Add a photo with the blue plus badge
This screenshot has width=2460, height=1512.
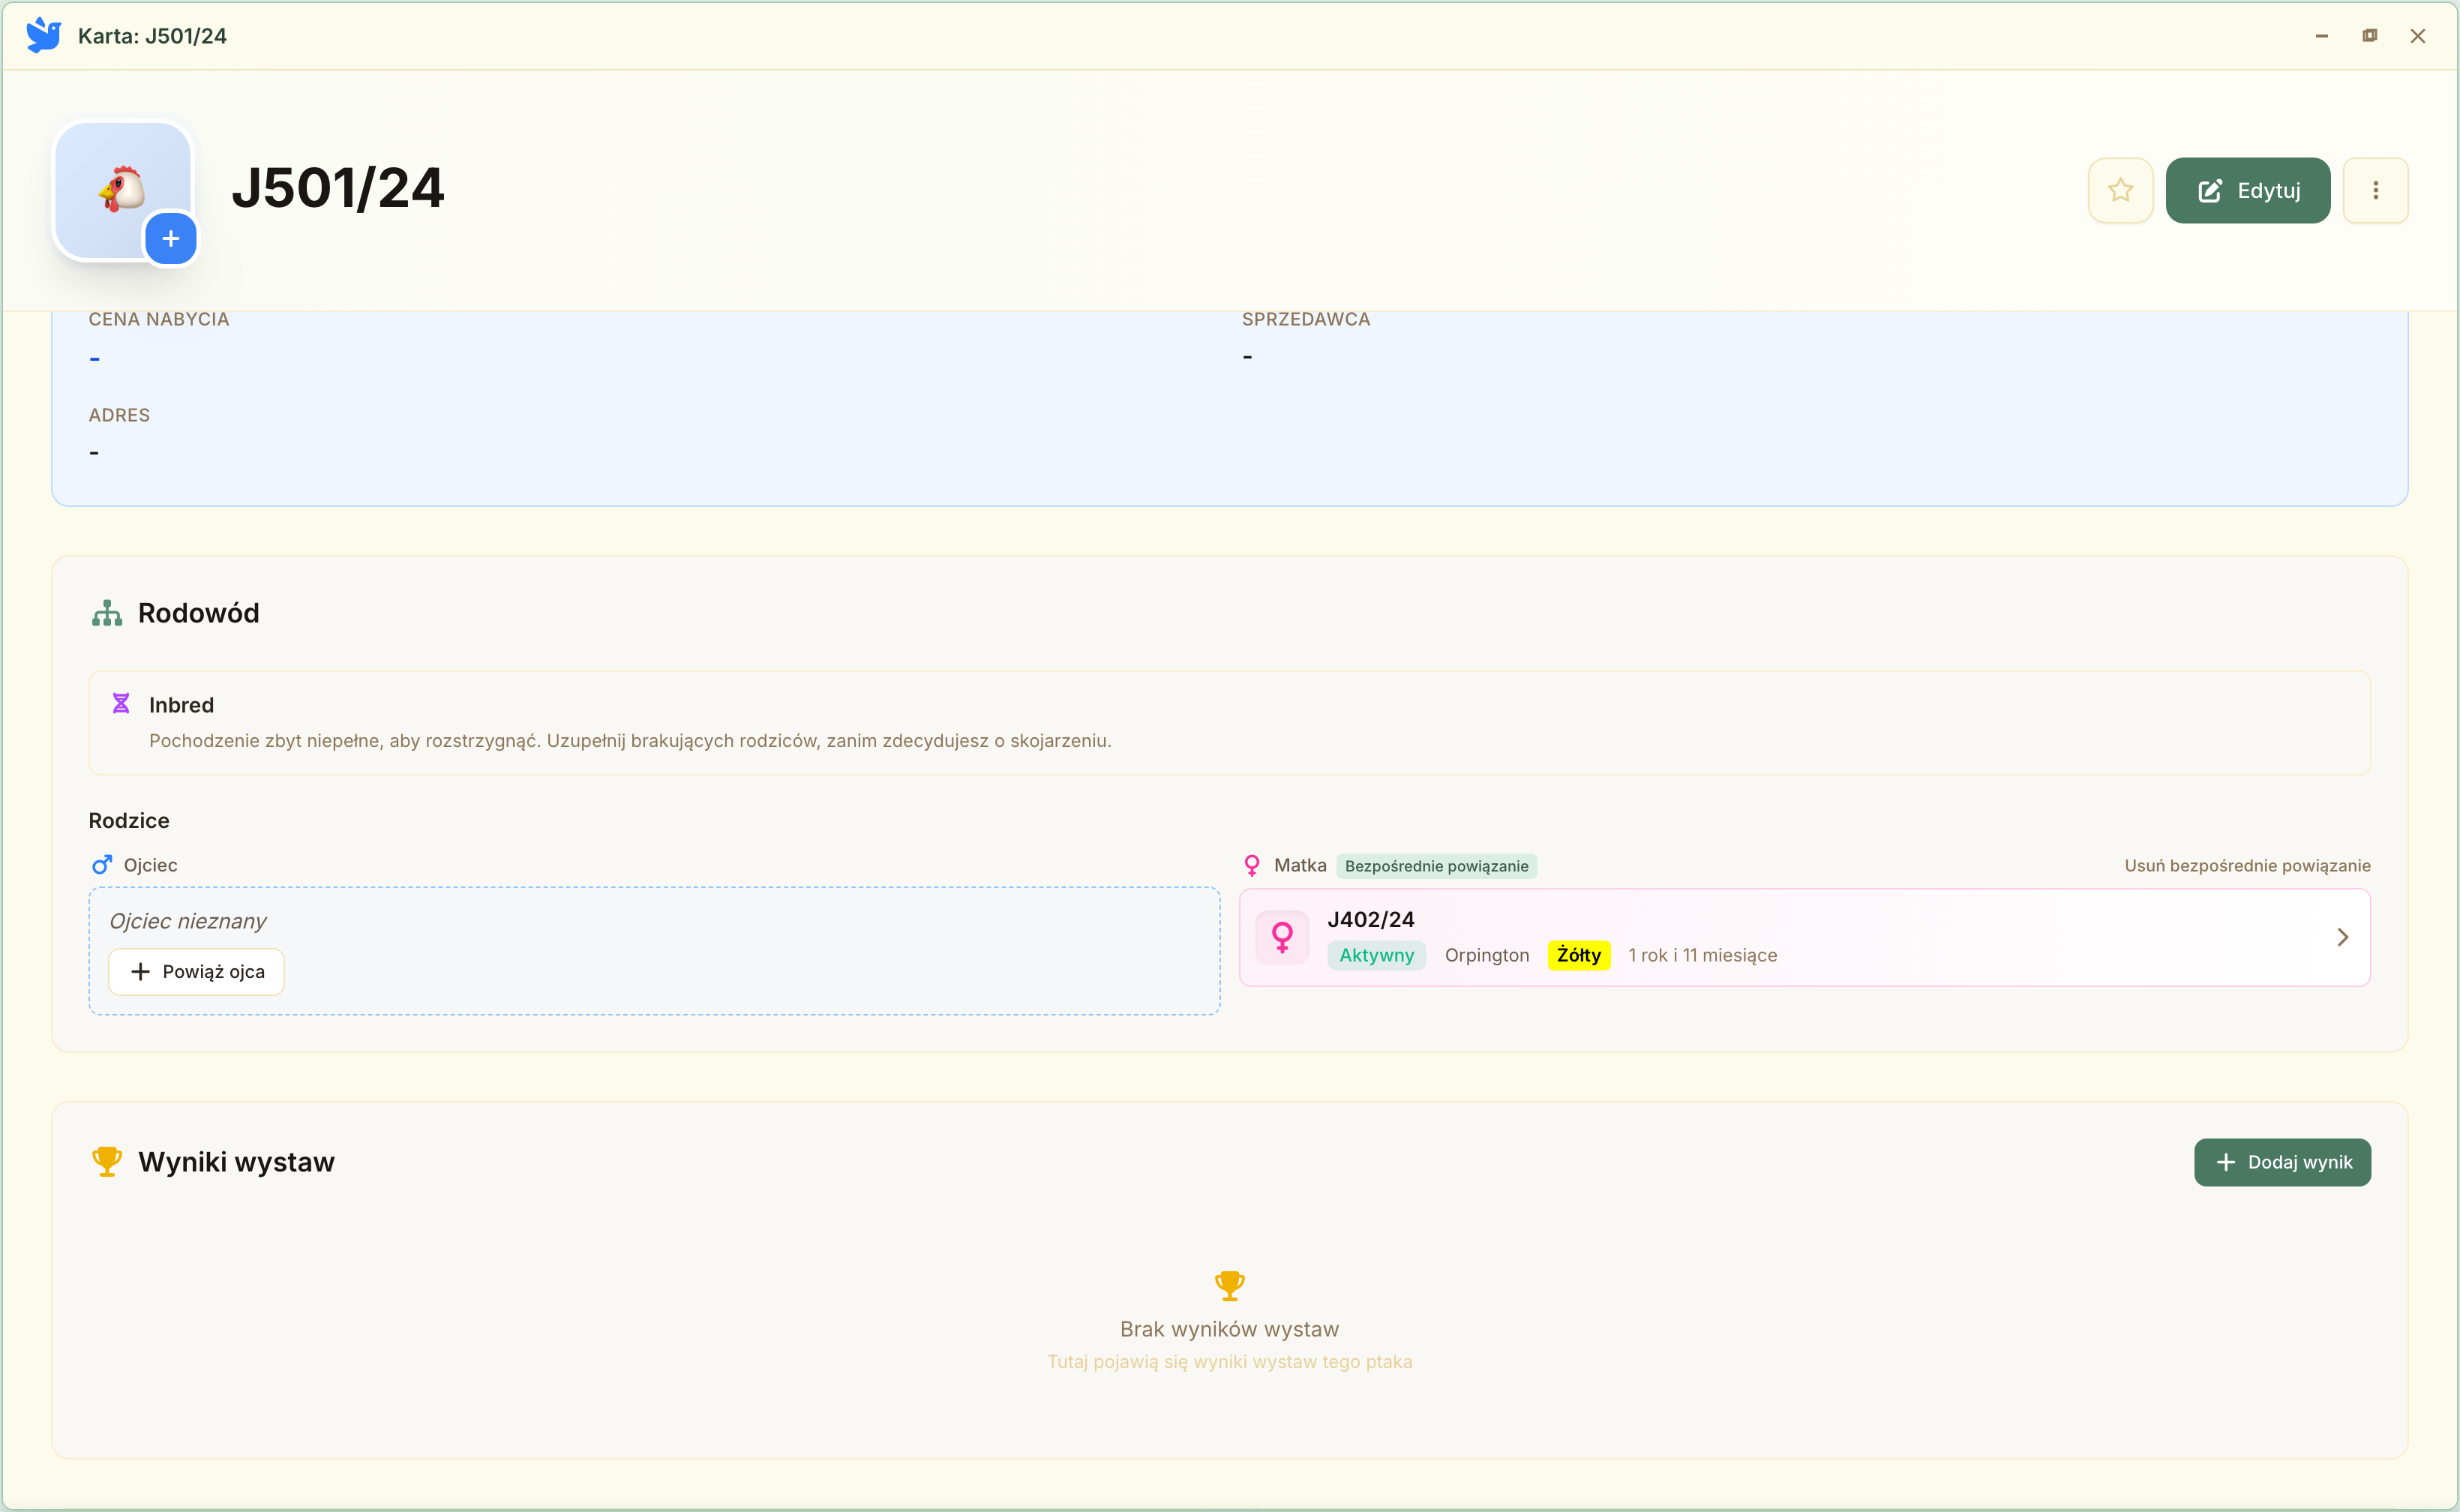coord(171,239)
